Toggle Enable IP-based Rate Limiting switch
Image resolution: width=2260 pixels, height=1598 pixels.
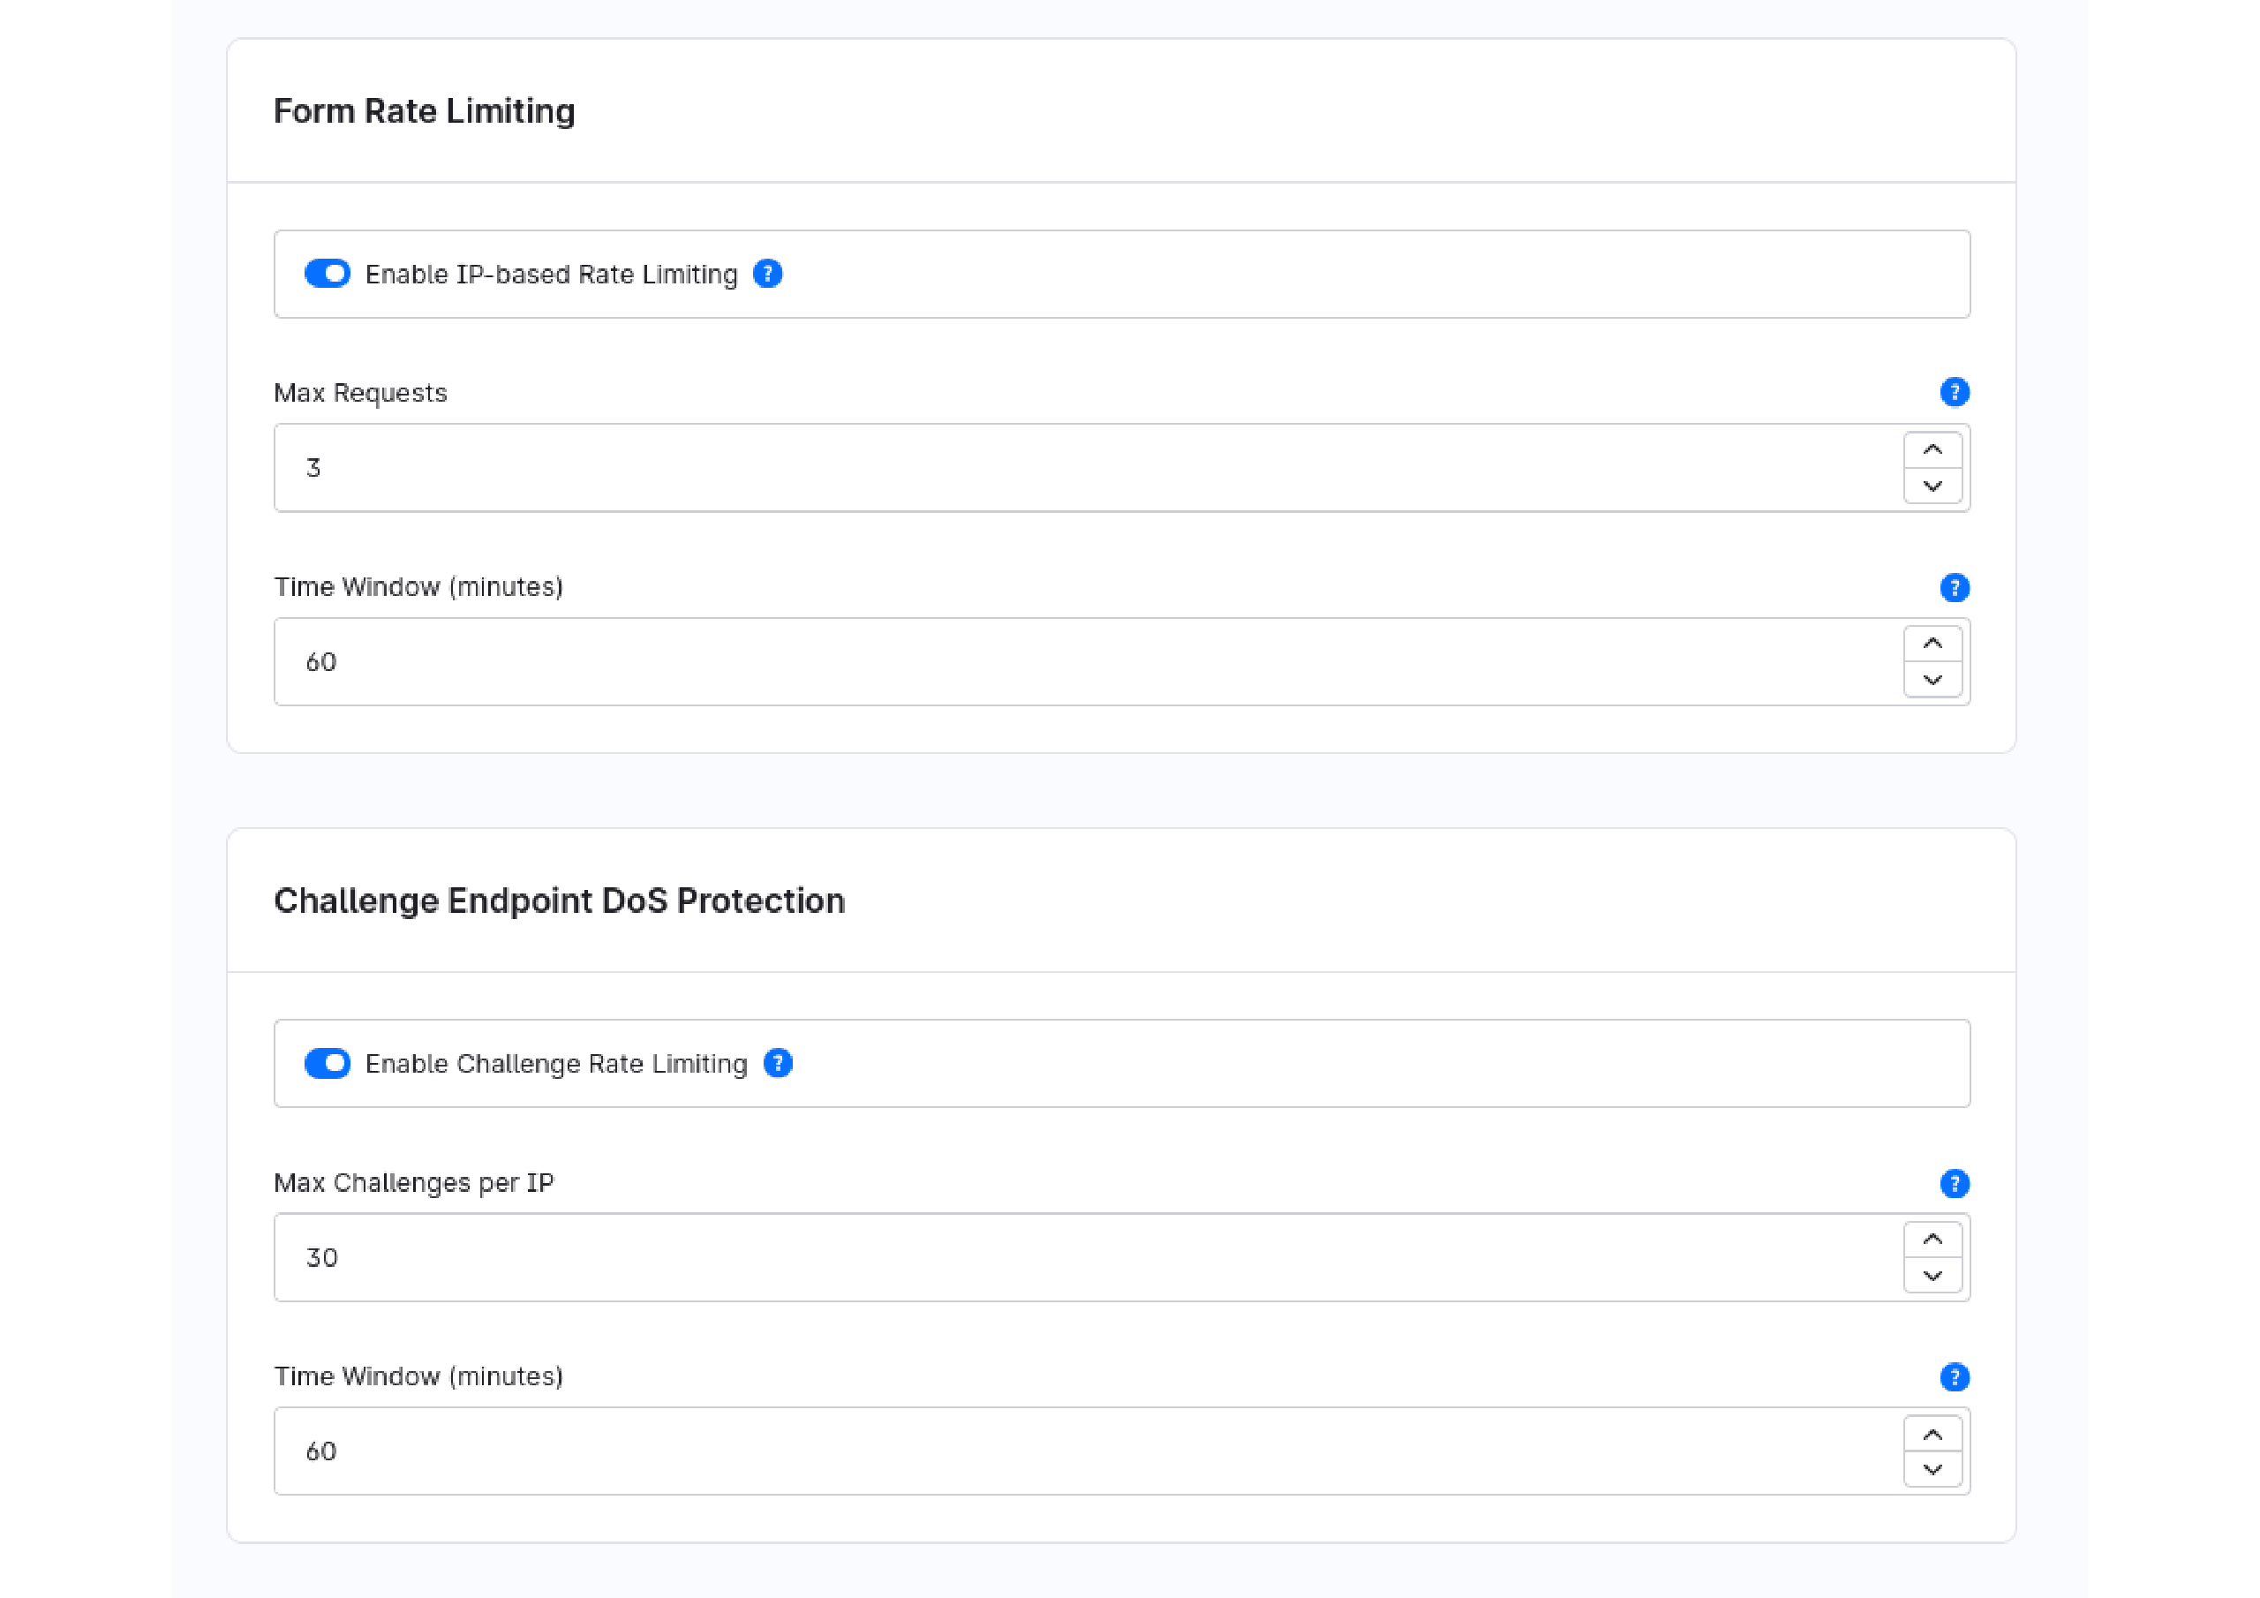pyautogui.click(x=327, y=274)
